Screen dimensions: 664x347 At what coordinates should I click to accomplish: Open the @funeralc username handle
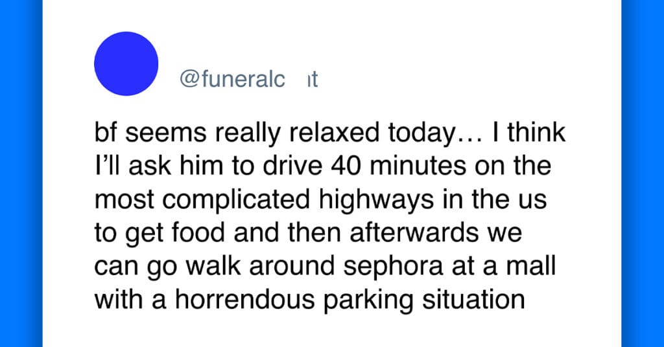point(248,78)
